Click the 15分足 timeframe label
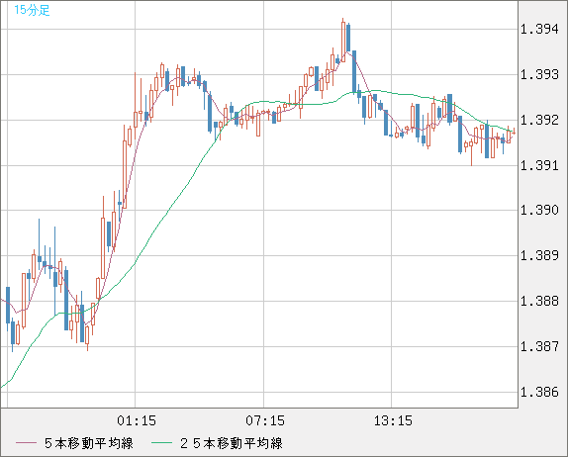The image size is (568, 457). pos(32,10)
